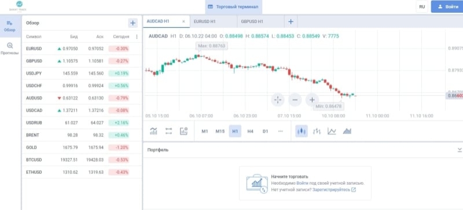Select the EURUSD row
The image size is (463, 210).
pos(82,49)
